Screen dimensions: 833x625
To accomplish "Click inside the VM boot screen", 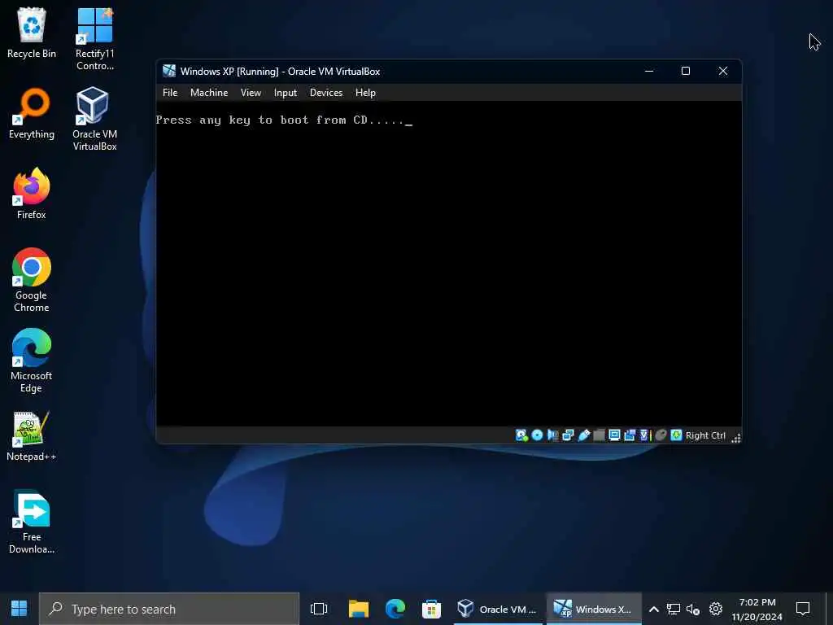I will click(x=449, y=263).
